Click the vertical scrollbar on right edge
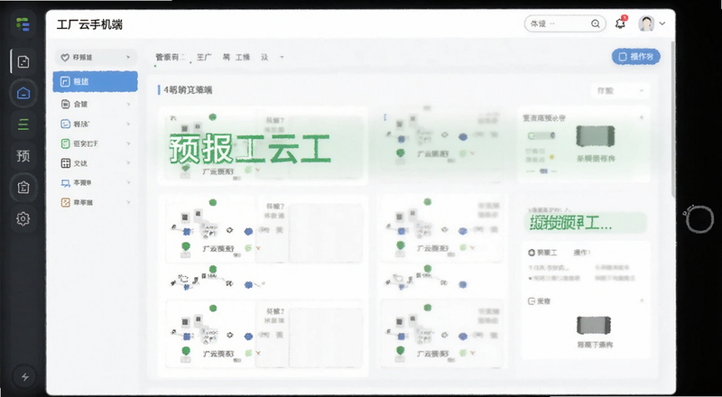722x397 pixels. pyautogui.click(x=672, y=120)
